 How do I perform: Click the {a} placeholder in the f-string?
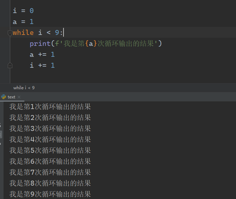pyautogui.click(x=91, y=44)
